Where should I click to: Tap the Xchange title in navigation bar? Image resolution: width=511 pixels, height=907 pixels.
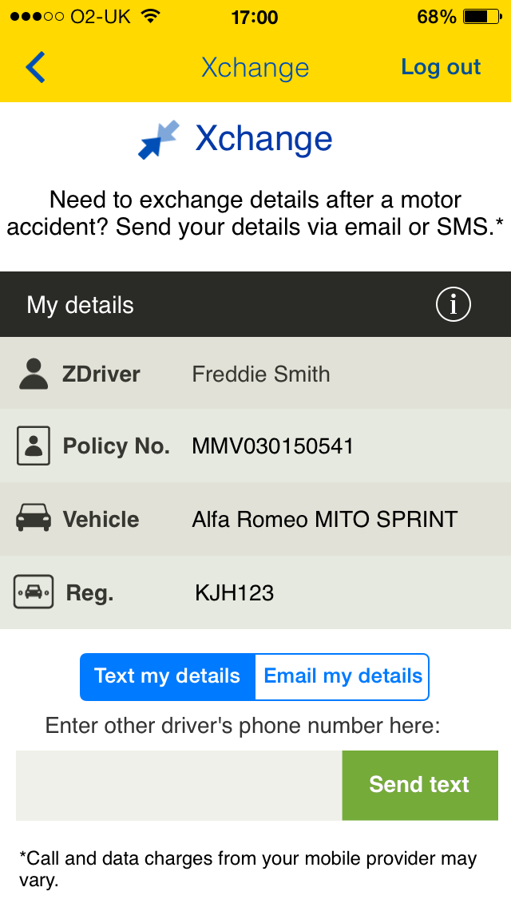point(255,68)
